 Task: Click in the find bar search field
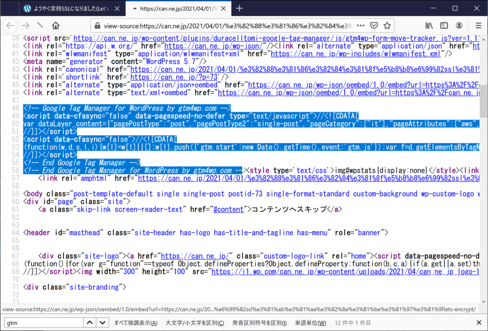tap(43, 323)
